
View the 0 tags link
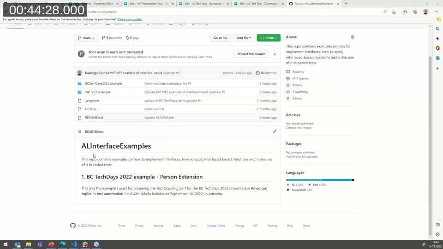[x=132, y=37]
